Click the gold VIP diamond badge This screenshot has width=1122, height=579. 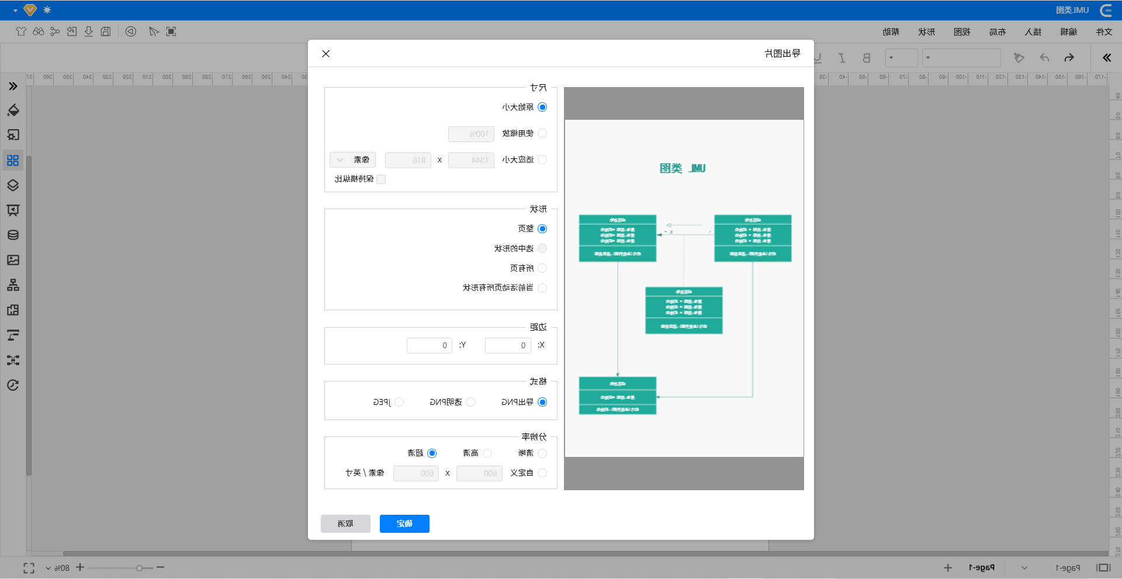pyautogui.click(x=30, y=10)
